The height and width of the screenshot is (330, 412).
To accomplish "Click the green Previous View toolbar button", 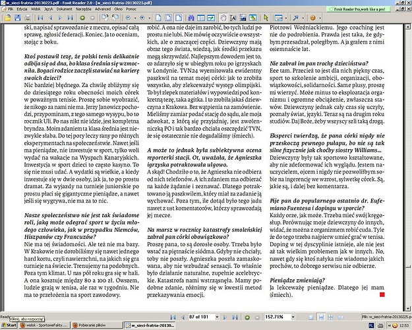I will point(82,18).
